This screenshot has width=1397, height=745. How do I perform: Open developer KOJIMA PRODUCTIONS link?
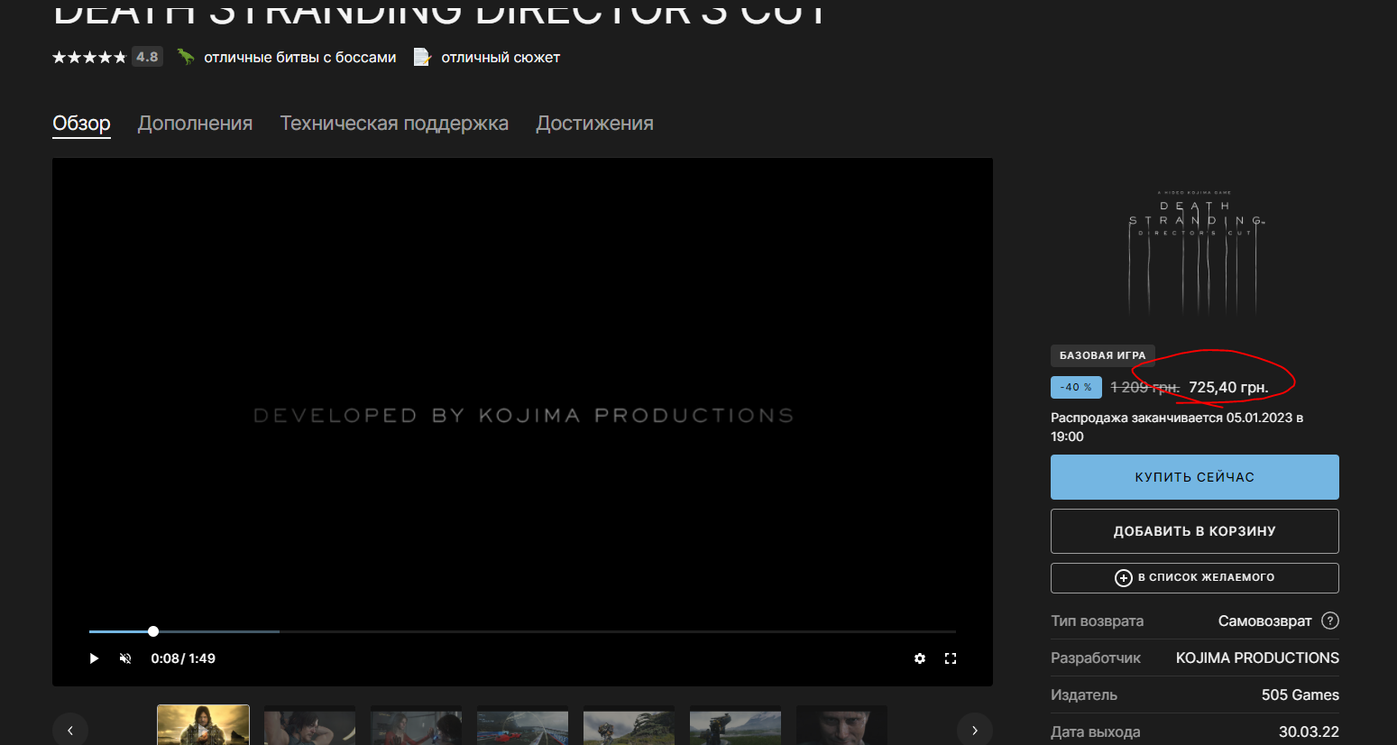click(x=1257, y=658)
